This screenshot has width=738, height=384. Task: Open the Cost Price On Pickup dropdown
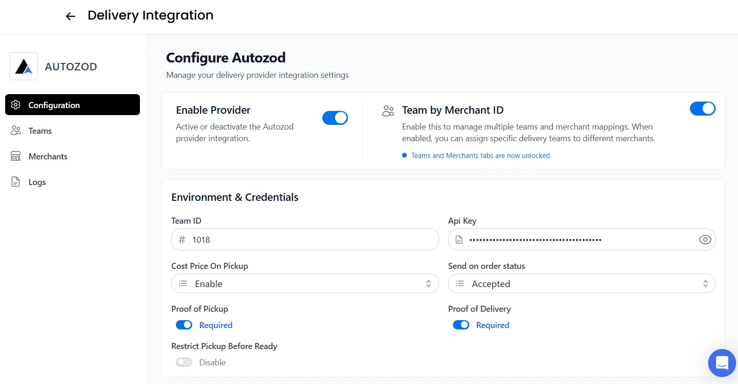(305, 283)
